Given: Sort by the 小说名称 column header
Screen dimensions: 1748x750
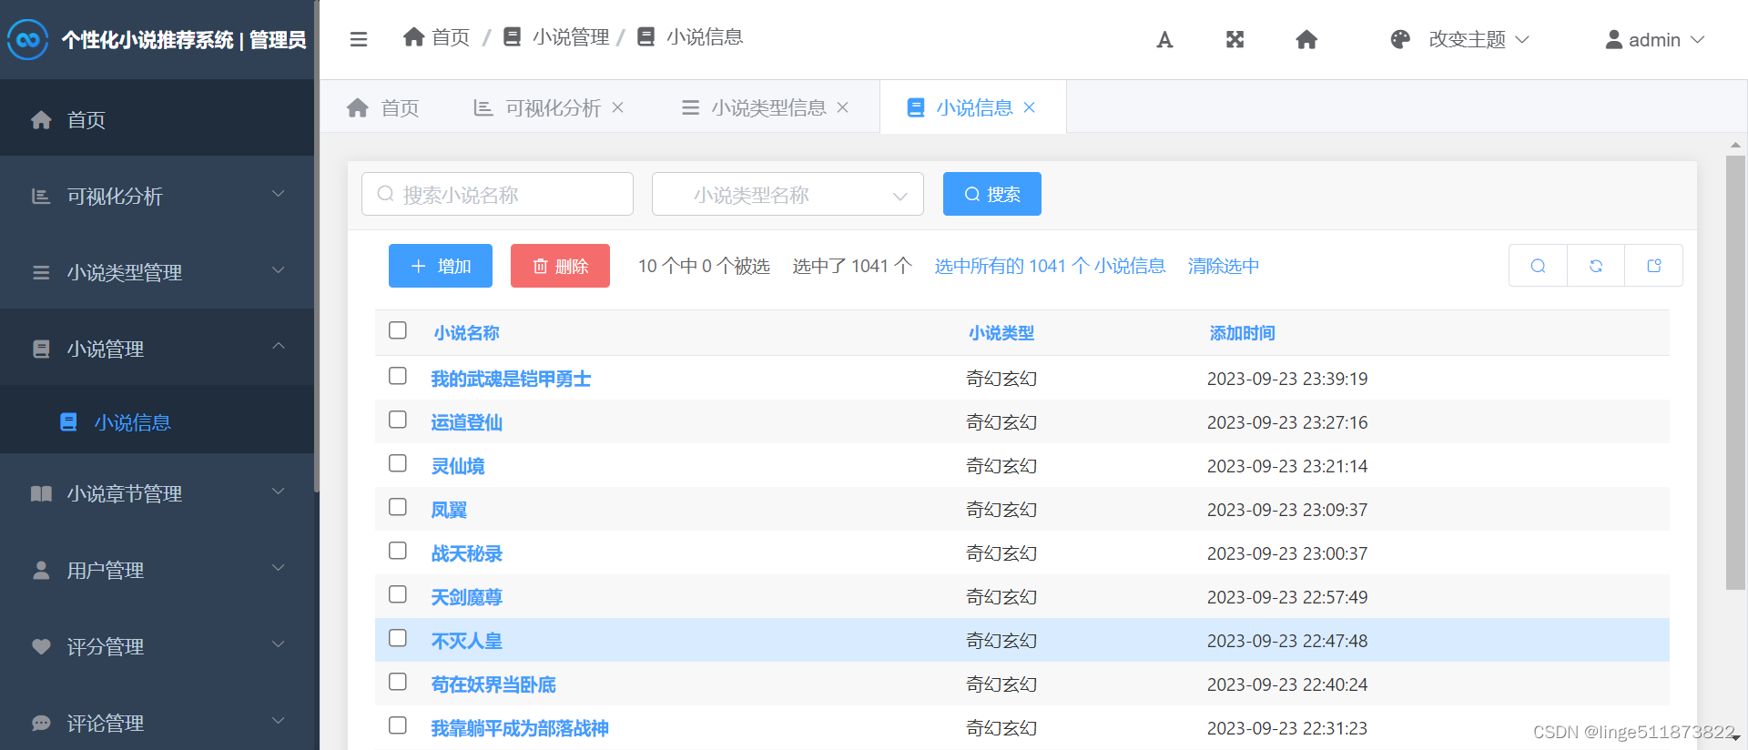Looking at the screenshot, I should point(466,333).
